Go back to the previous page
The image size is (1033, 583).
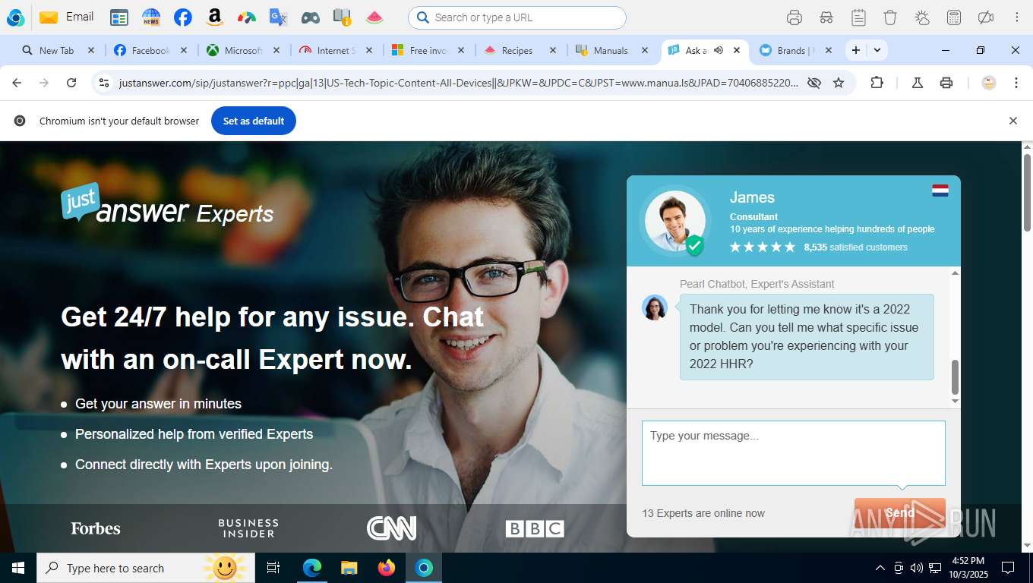17,83
